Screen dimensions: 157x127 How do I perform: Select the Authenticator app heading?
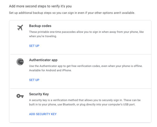[x=43, y=60]
